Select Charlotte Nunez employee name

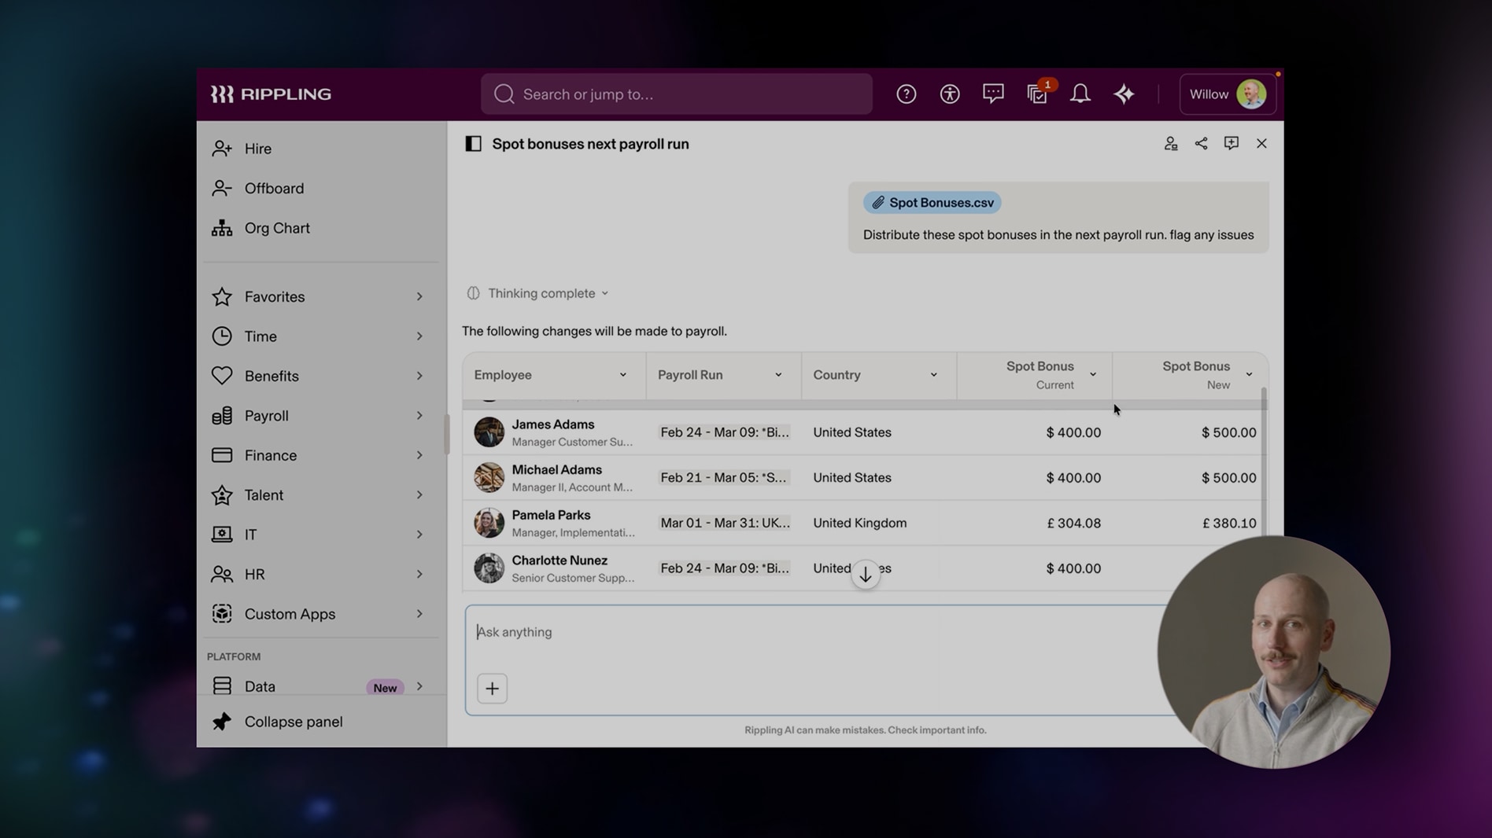point(559,561)
